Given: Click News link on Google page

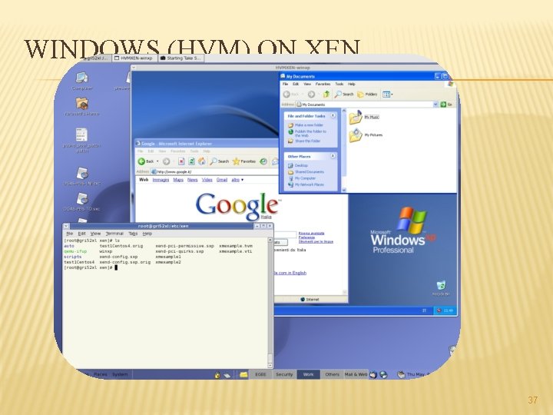Looking at the screenshot, I should click(x=192, y=180).
